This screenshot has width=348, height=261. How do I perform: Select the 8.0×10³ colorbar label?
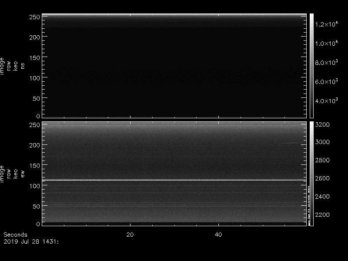[327, 62]
